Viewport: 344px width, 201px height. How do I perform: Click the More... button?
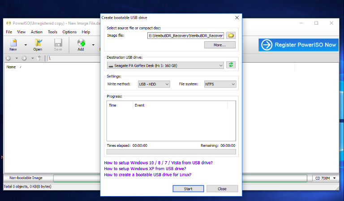pos(220,45)
